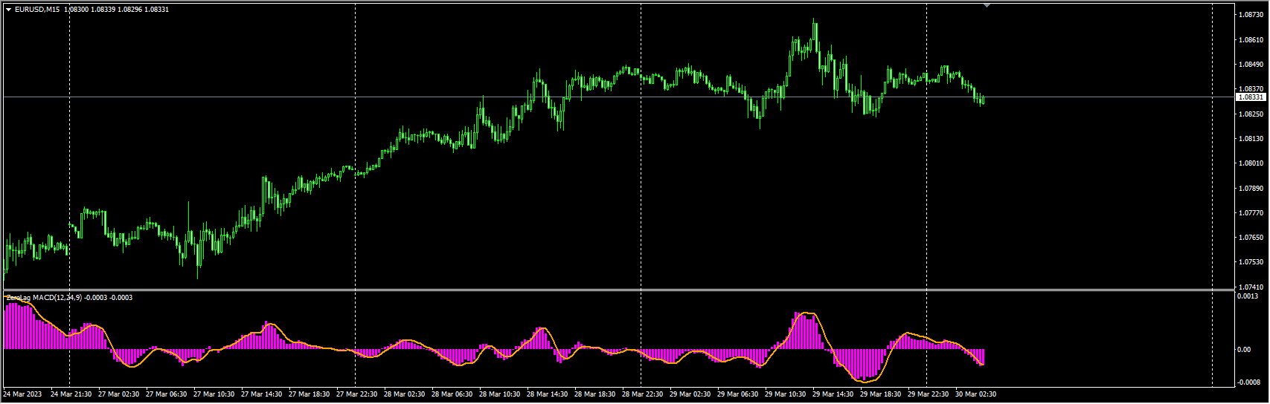Click price scale value 1.07530
The height and width of the screenshot is (404, 1270).
click(1251, 262)
